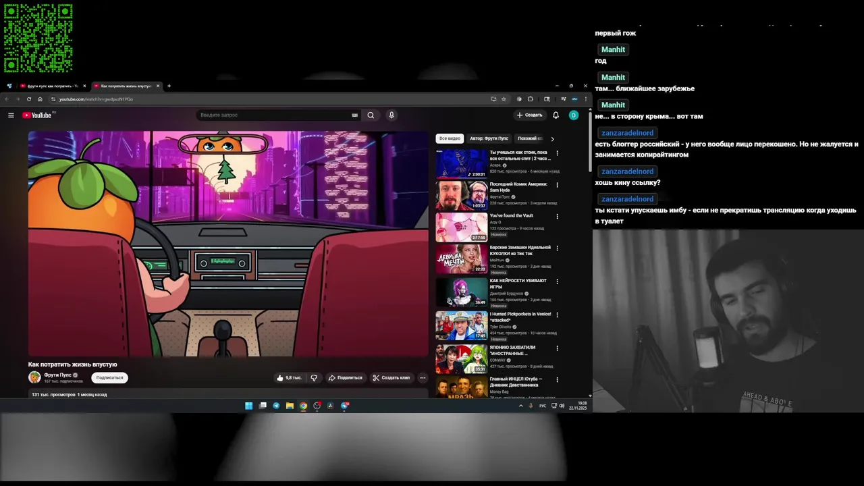The image size is (864, 486).
Task: Select the Автор: Фрути Пупс chip
Action: pos(489,138)
